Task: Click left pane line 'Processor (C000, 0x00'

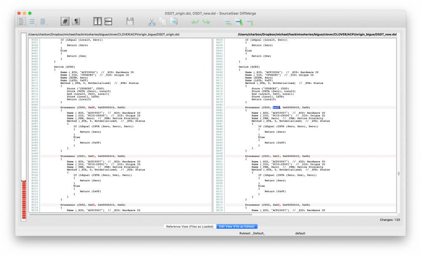Action: point(93,107)
